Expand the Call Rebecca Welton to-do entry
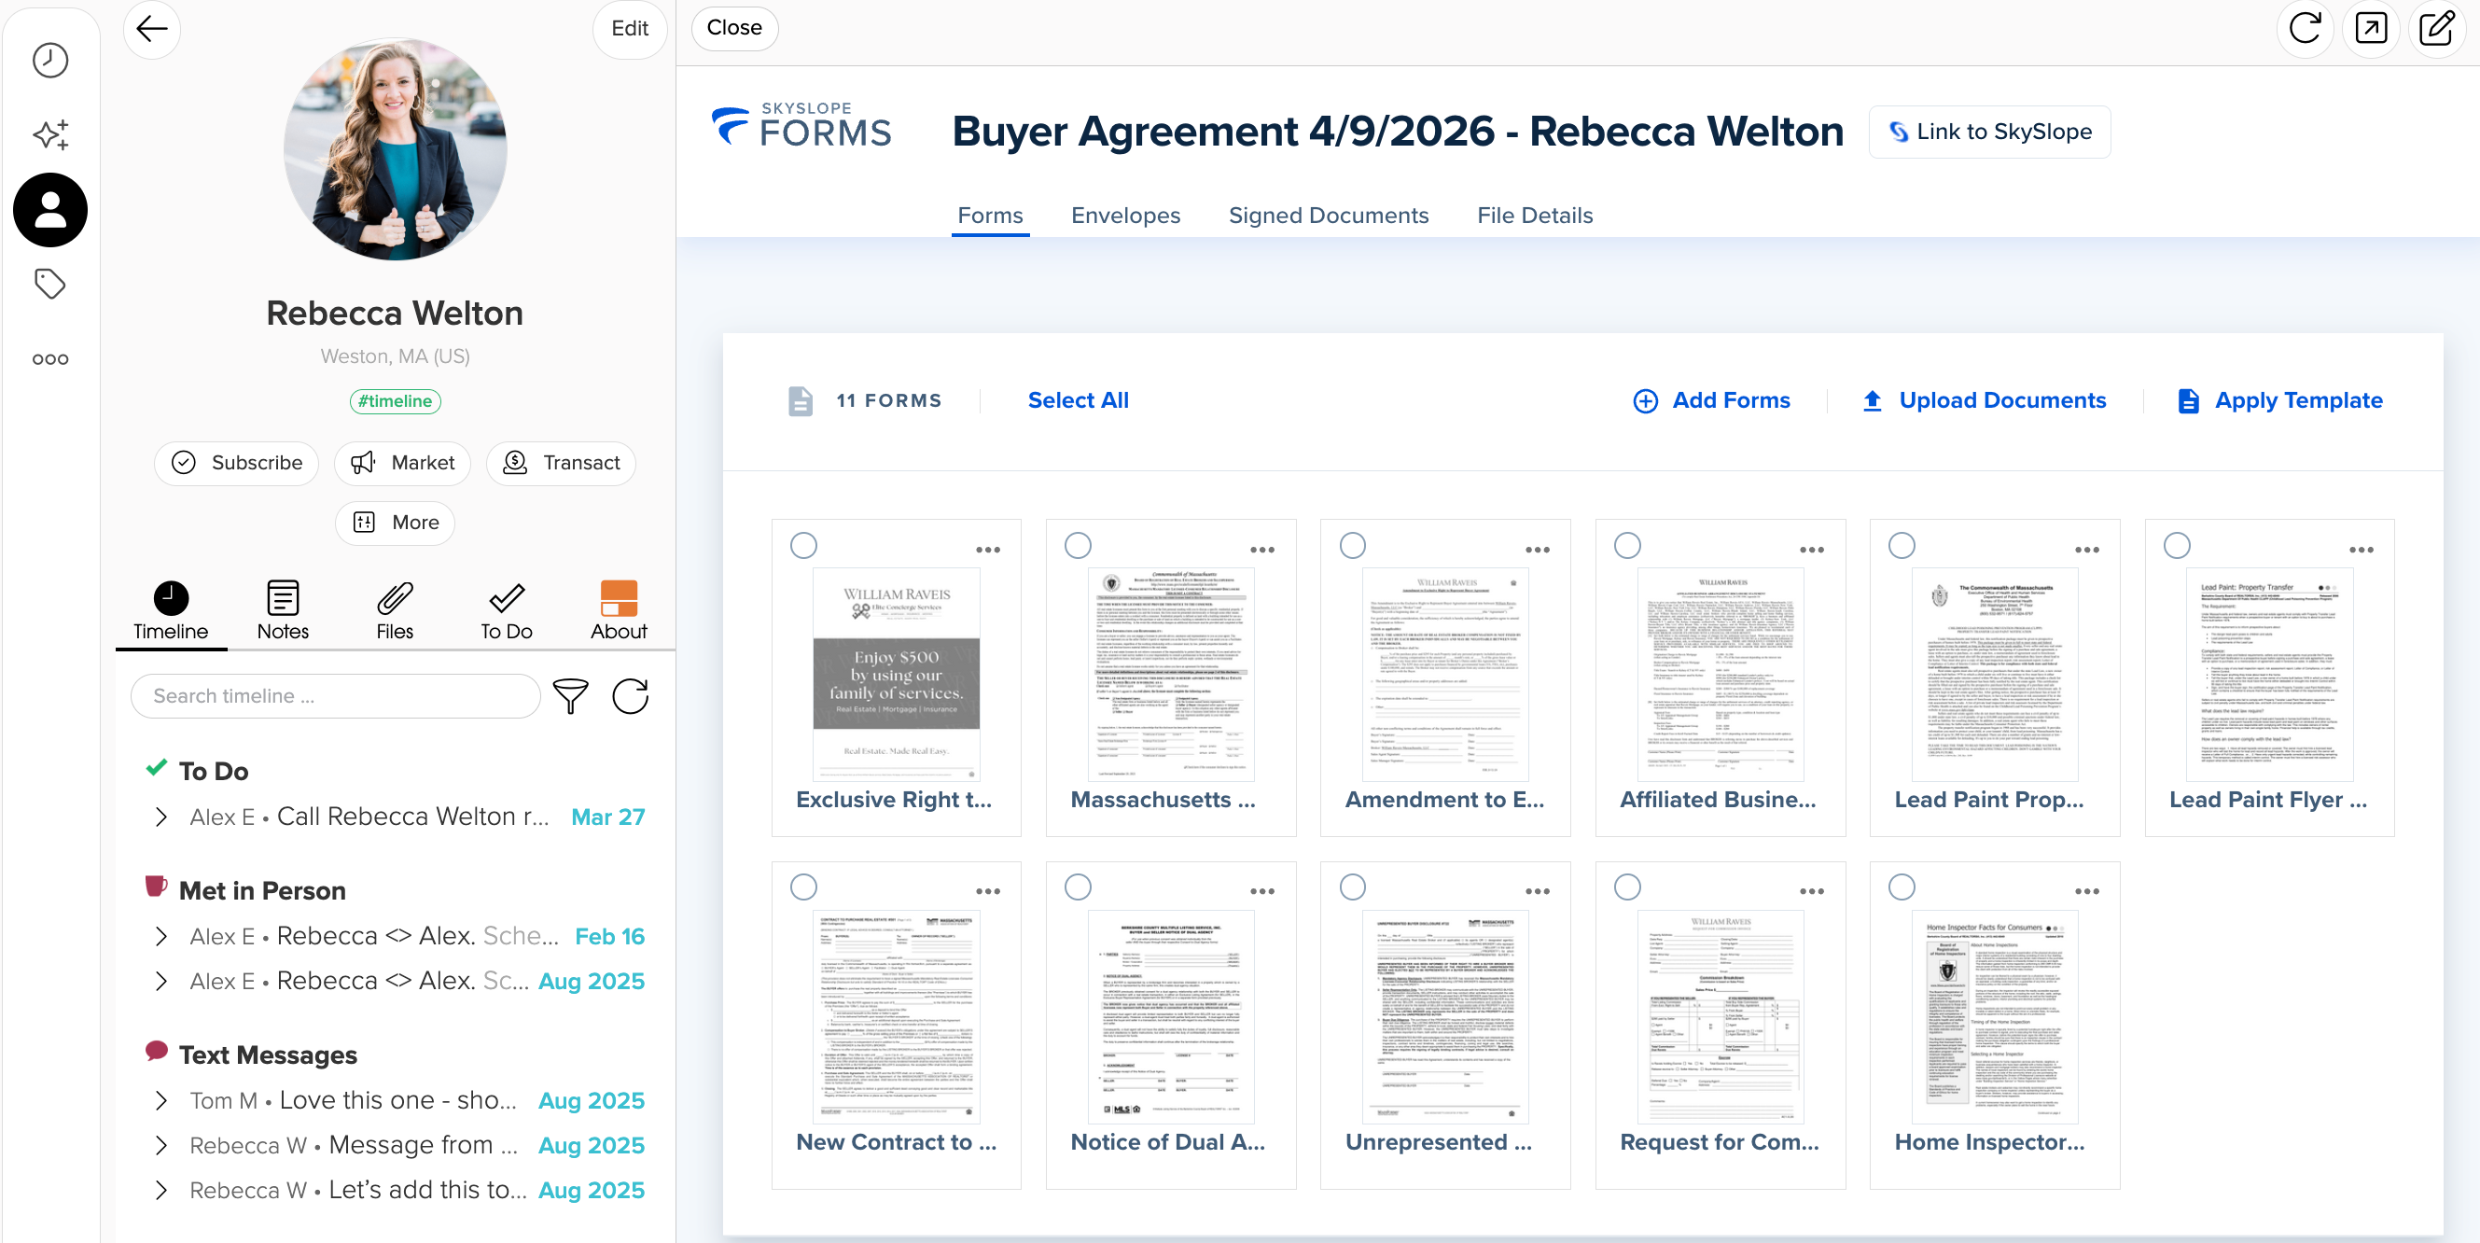Image resolution: width=2480 pixels, height=1243 pixels. (x=160, y=817)
